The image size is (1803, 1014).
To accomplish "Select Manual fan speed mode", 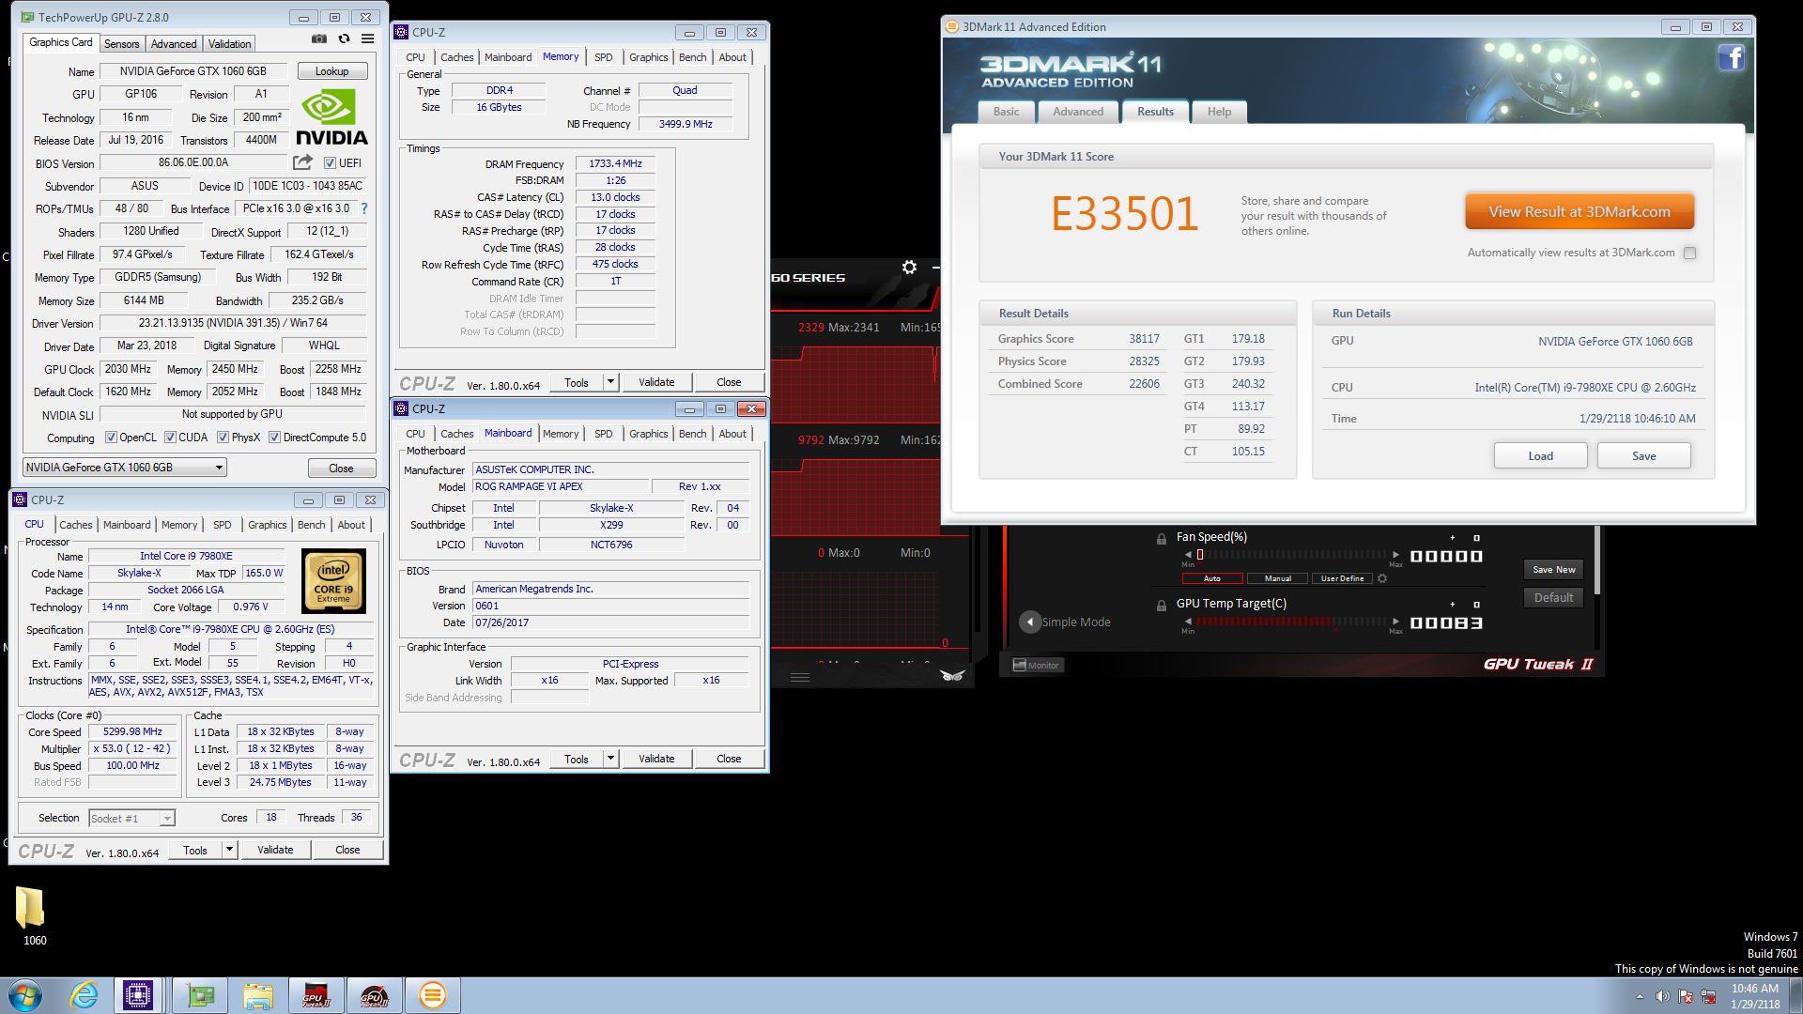I will tap(1278, 578).
